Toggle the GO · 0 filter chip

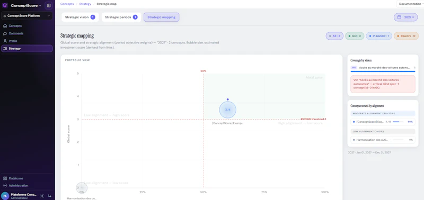[355, 36]
